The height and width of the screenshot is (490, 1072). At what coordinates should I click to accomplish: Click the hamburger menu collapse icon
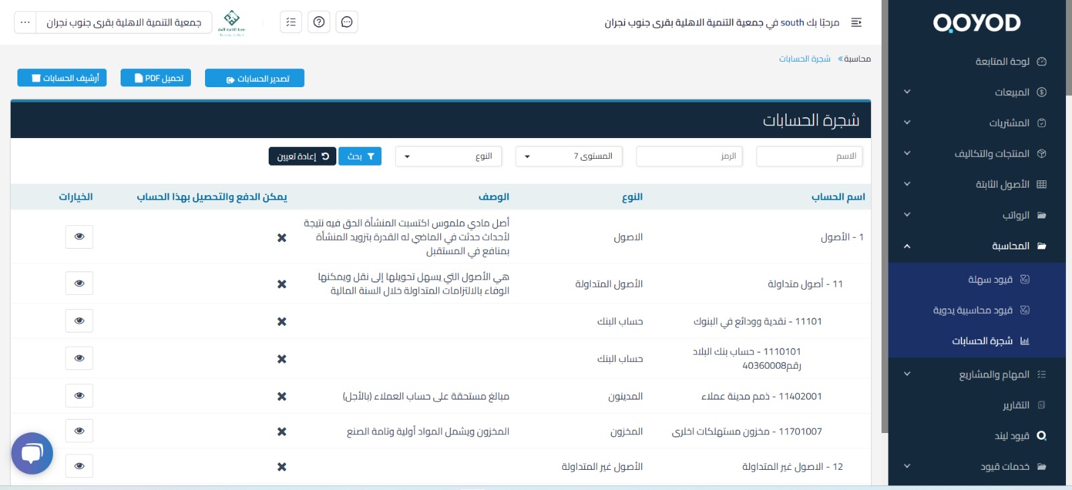(856, 23)
